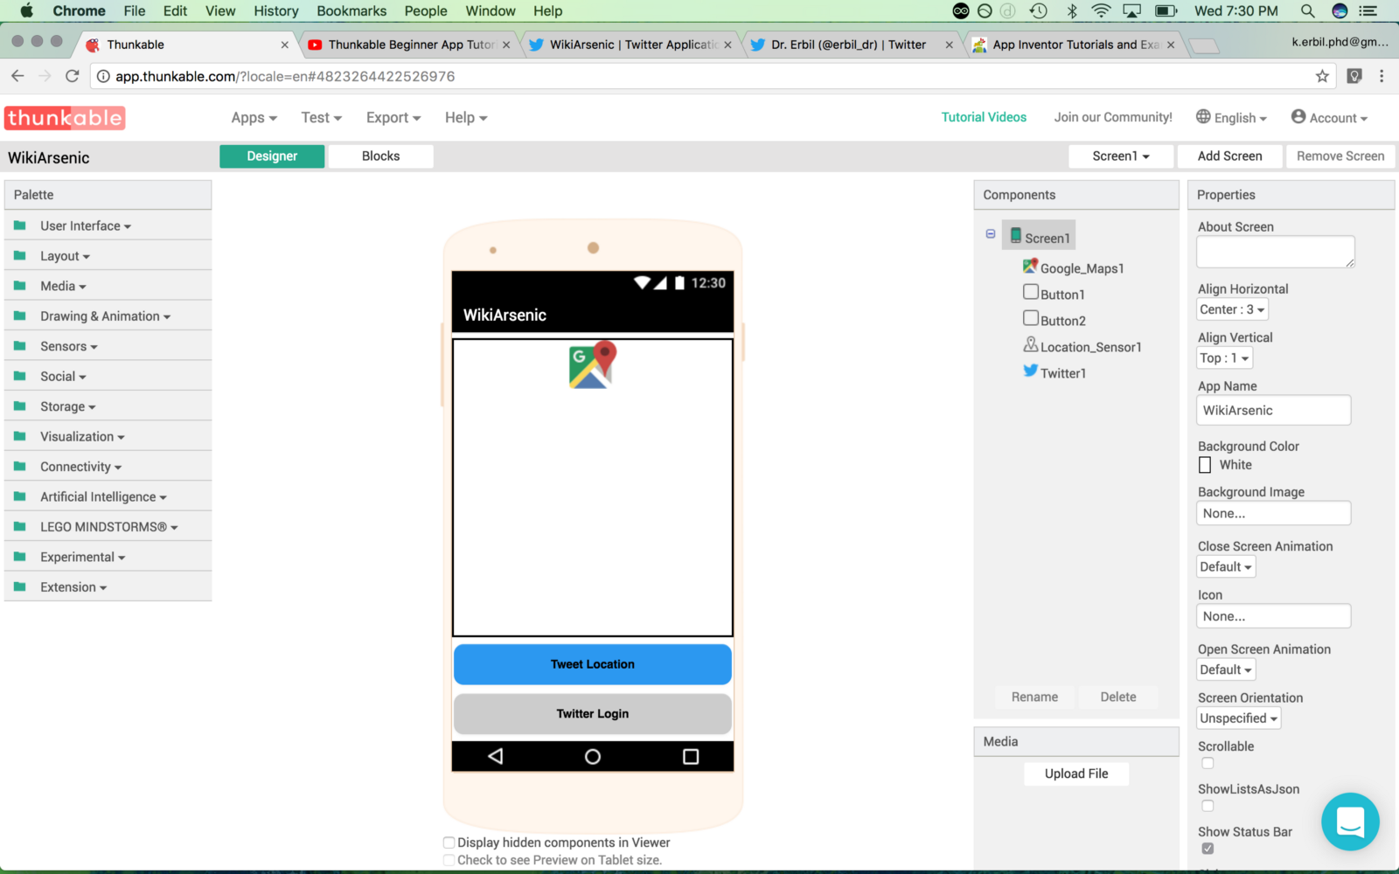
Task: Click the Wi-Fi status icon
Action: [x=1102, y=10]
